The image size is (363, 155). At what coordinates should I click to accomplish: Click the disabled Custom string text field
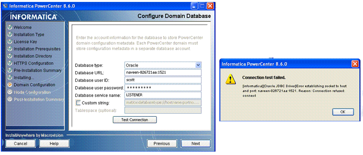(163, 103)
